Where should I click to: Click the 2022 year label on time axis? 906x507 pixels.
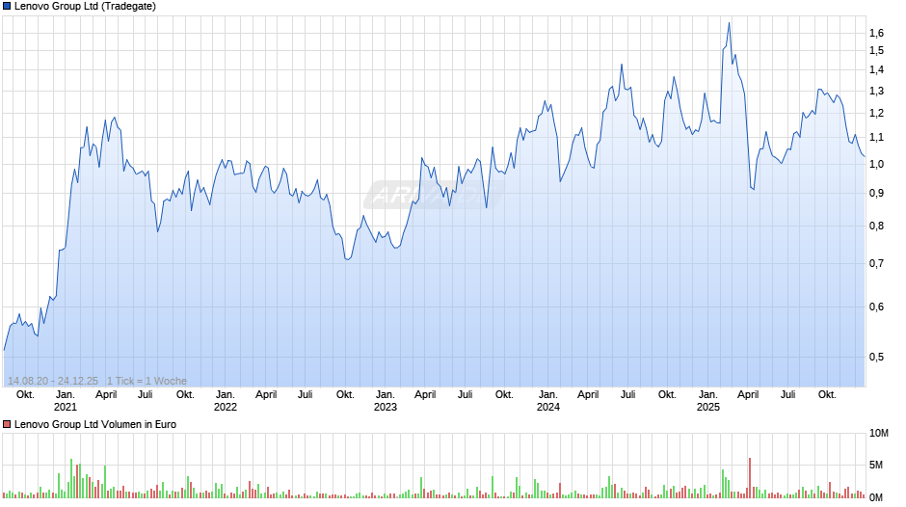tap(226, 407)
